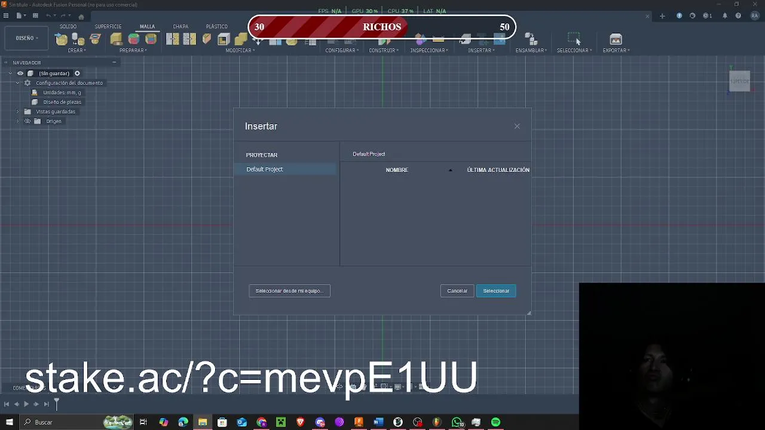Sort by the NOMBRE column header
This screenshot has width=765, height=430.
(x=397, y=170)
